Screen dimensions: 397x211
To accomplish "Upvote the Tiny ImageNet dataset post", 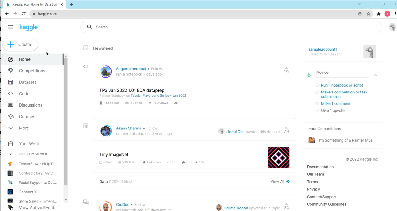I will click(x=286, y=128).
